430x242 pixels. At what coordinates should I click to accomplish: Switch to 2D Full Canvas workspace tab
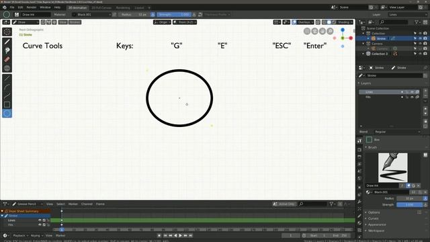pyautogui.click(x=101, y=7)
